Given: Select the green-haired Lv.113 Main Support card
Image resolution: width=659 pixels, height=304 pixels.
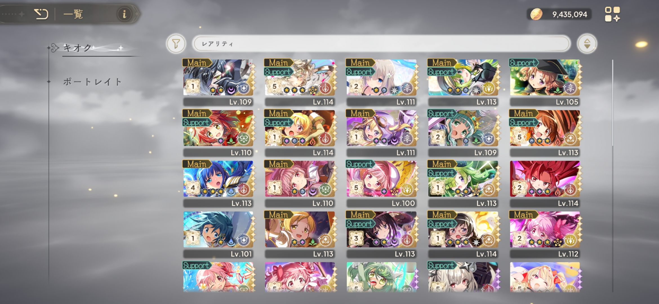Looking at the screenshot, I should tap(464, 184).
